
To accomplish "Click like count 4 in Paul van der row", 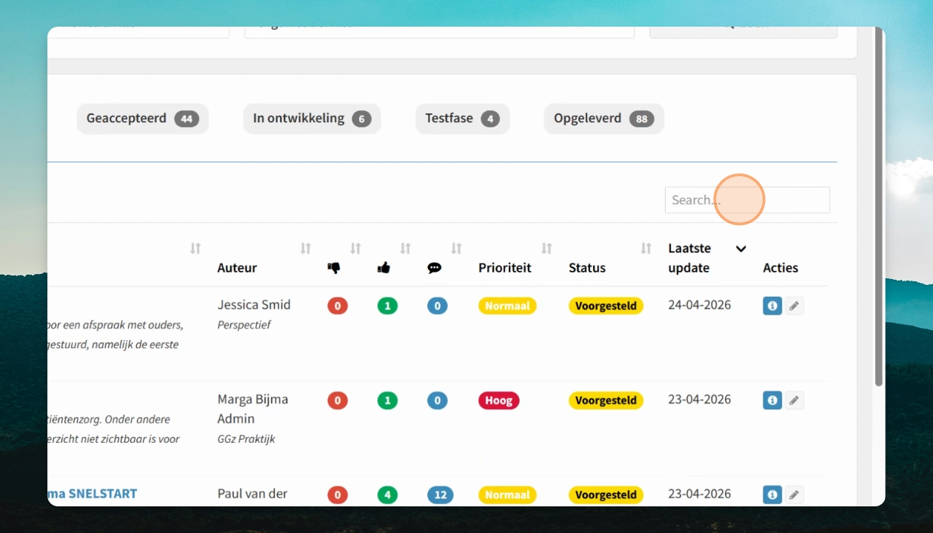I will (387, 495).
